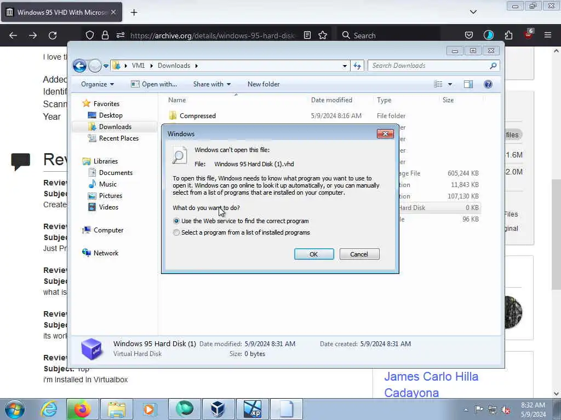The height and width of the screenshot is (420, 561).
Task: Refresh the Downloads folder view
Action: (x=357, y=66)
